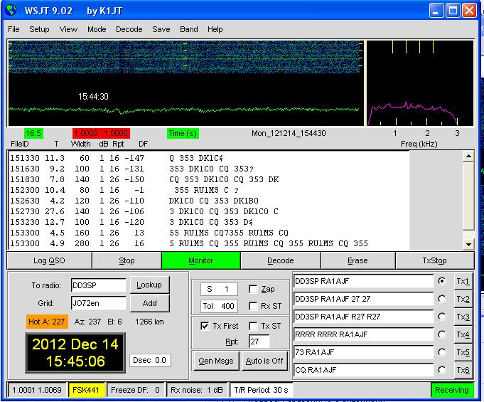Click the Erase button

point(357,260)
